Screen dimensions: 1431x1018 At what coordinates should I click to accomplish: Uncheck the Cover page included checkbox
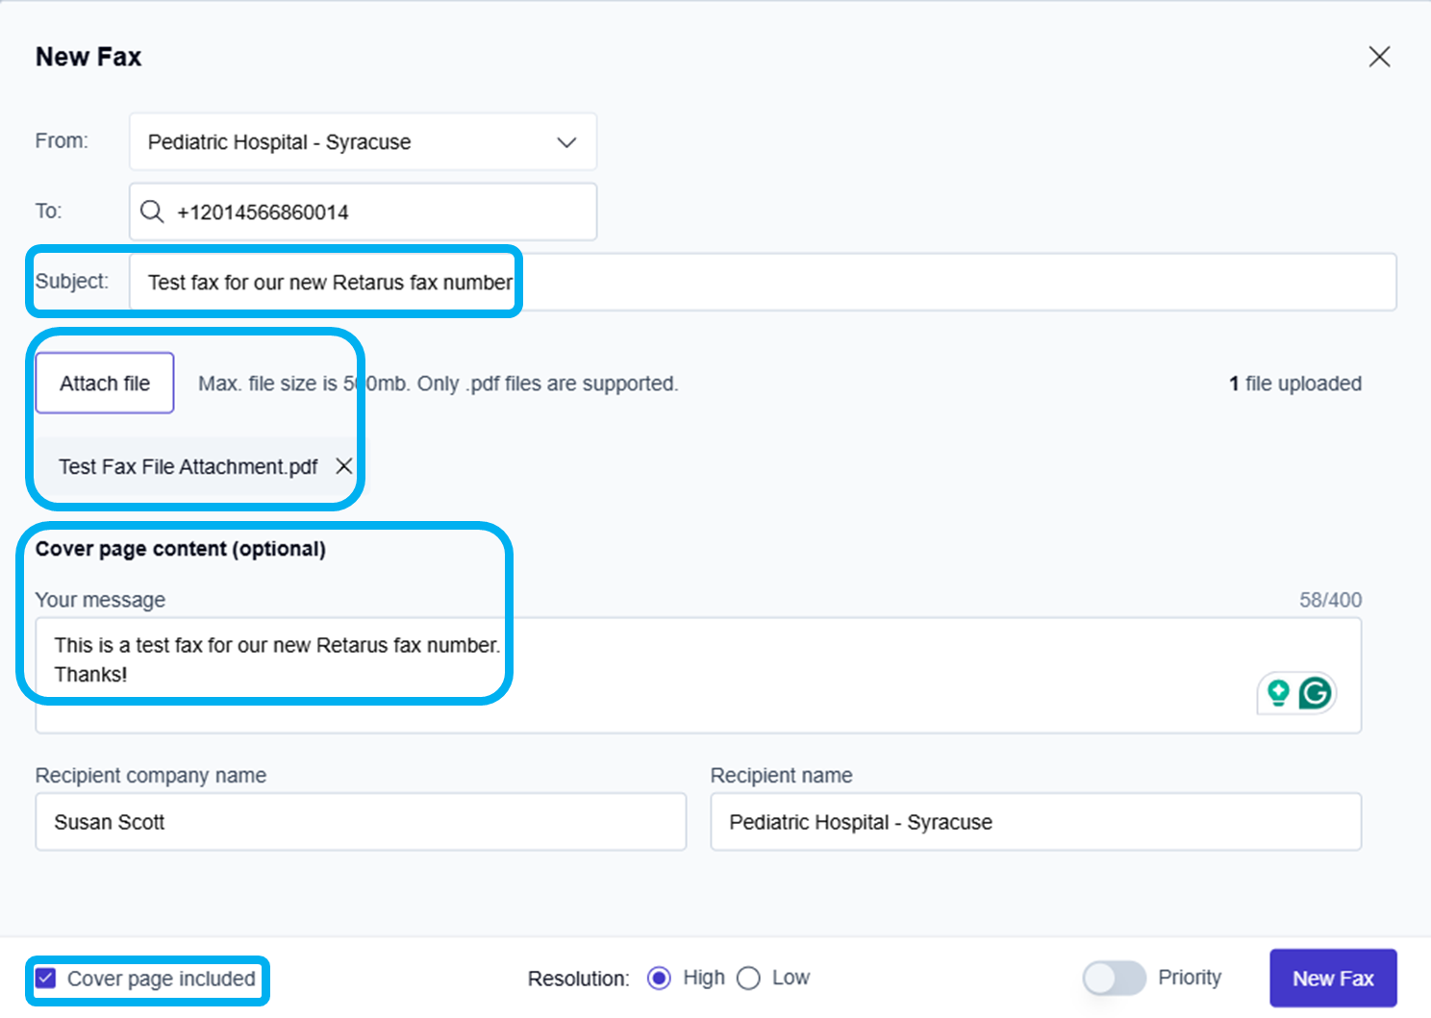46,979
